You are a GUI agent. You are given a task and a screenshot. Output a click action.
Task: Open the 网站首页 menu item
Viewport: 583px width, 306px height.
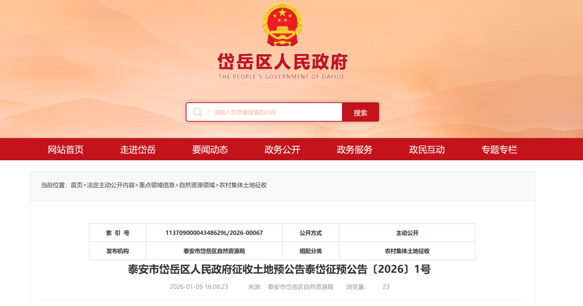pos(66,149)
